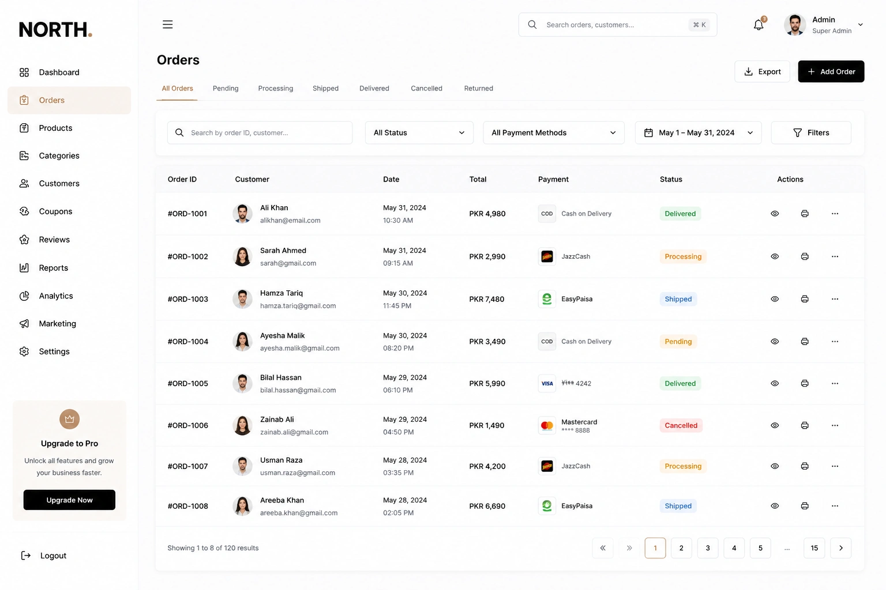Select the Cancelled orders tab

click(426, 89)
